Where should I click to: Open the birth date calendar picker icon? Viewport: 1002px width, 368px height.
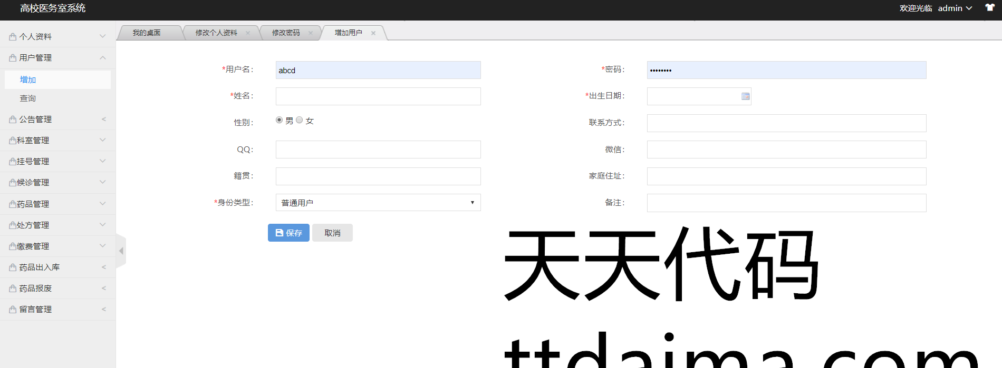point(745,96)
